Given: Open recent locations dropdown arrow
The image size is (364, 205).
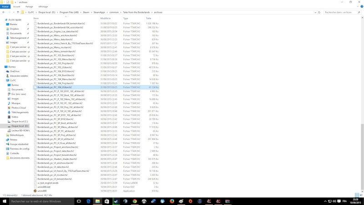Looking at the screenshot, I should [14, 12].
